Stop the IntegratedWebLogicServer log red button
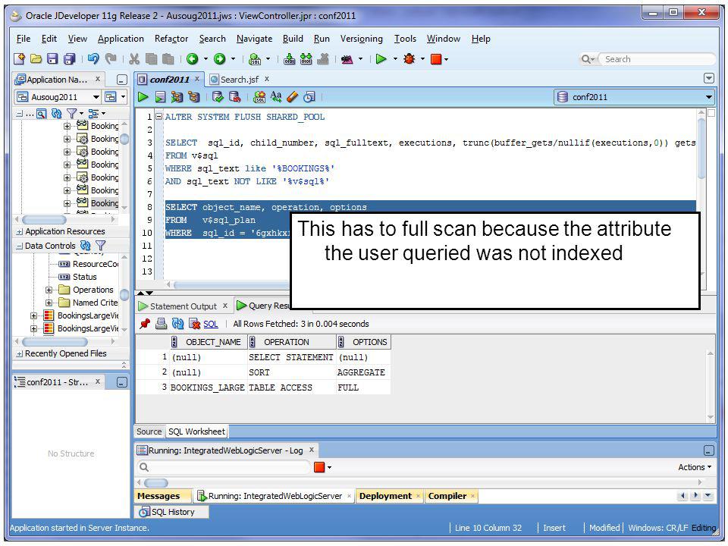The image size is (728, 546). point(319,467)
